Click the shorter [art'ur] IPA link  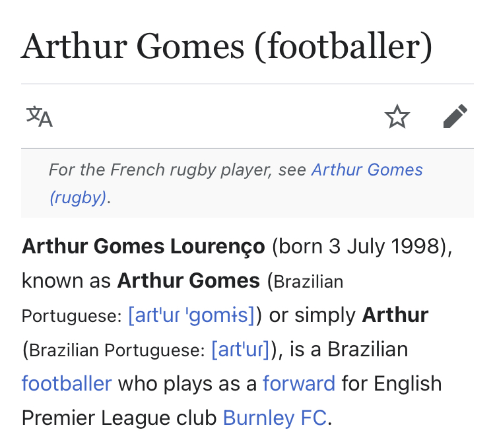coord(240,350)
